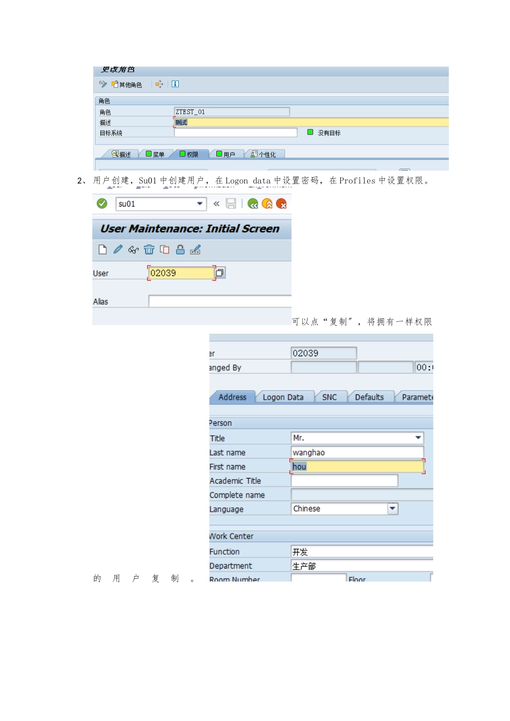Click the blue information icon
The image size is (510, 721).
pyautogui.click(x=175, y=84)
